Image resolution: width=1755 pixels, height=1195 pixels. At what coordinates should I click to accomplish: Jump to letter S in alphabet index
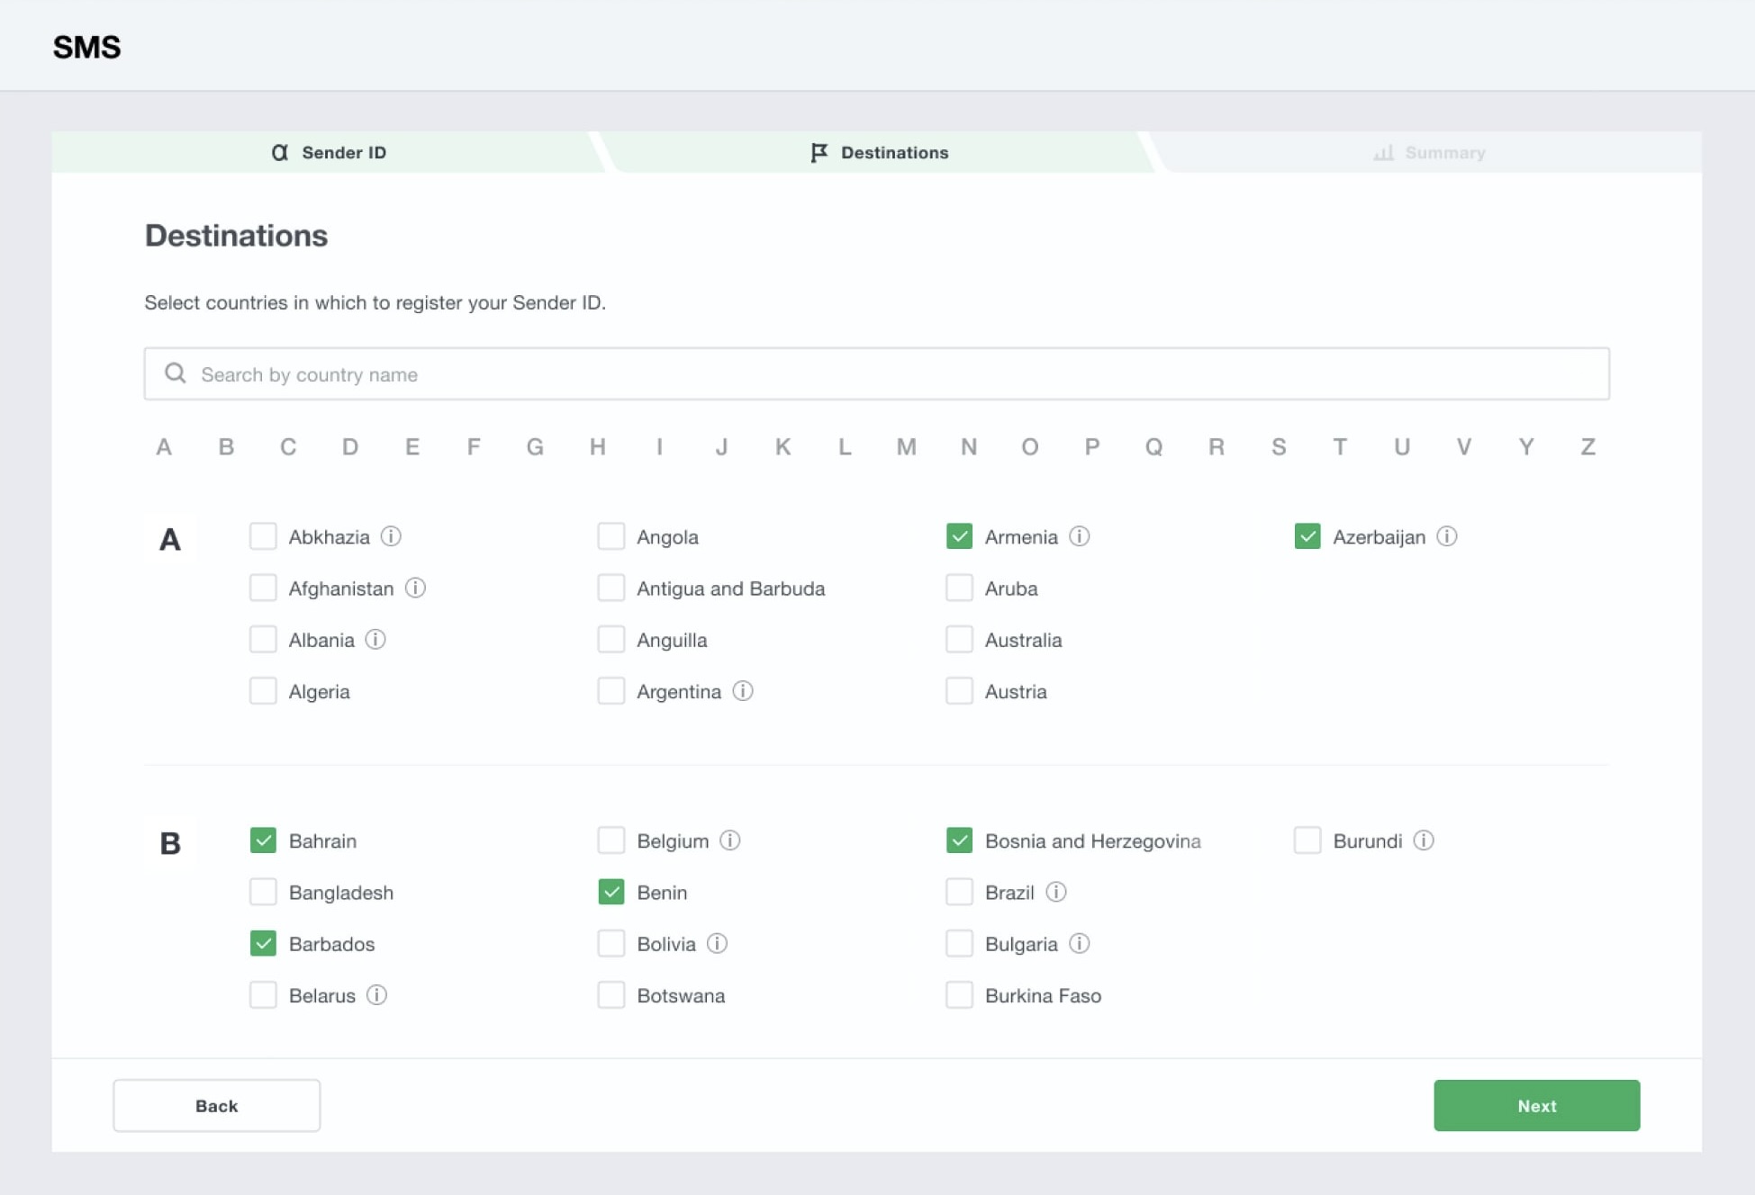tap(1278, 446)
